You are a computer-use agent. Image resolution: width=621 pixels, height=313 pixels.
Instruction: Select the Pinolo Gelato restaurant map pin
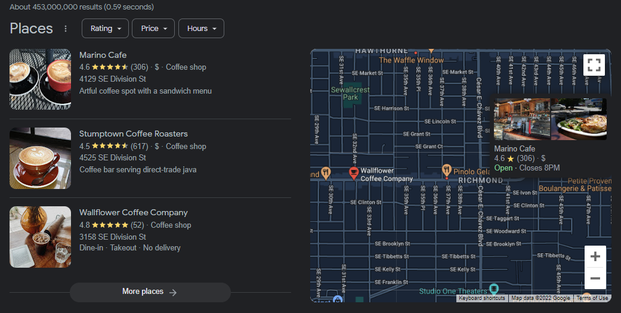coord(447,171)
